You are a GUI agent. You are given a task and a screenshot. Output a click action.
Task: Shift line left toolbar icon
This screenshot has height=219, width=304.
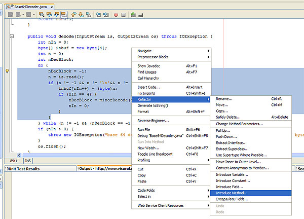[x=99, y=15]
